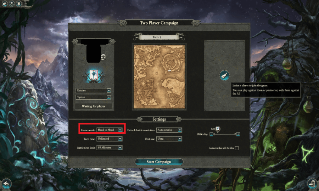Image resolution: width=319 pixels, height=191 pixels.
Task: Click the exit icon at bottom right
Action: [x=312, y=184]
